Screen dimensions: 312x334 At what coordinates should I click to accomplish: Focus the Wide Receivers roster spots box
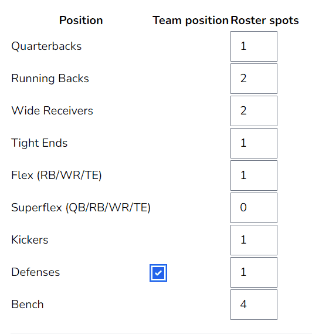[254, 111]
